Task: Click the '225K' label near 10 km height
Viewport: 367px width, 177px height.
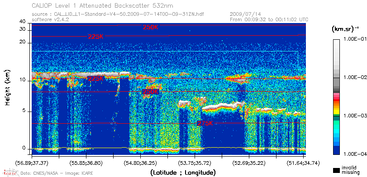Action: [95, 79]
